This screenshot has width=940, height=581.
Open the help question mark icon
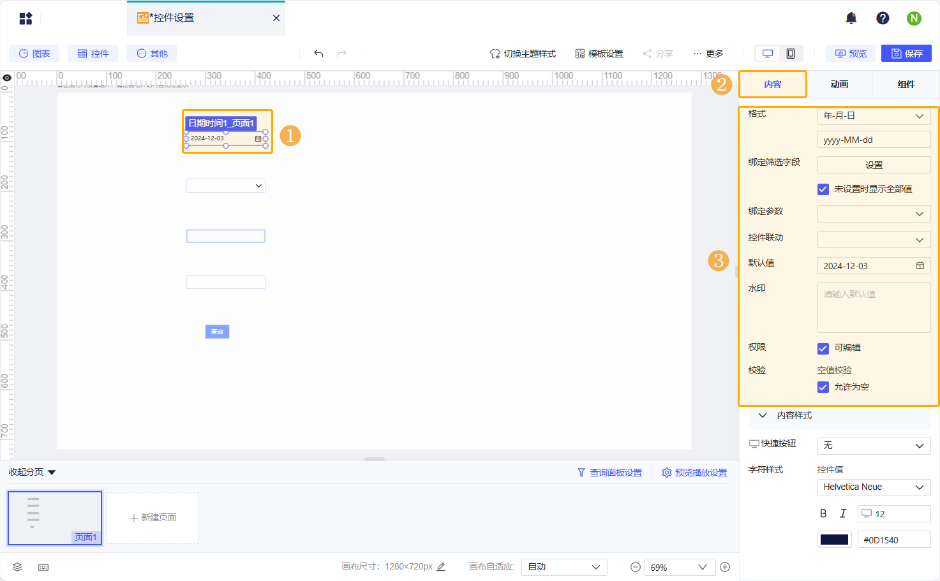pyautogui.click(x=883, y=18)
